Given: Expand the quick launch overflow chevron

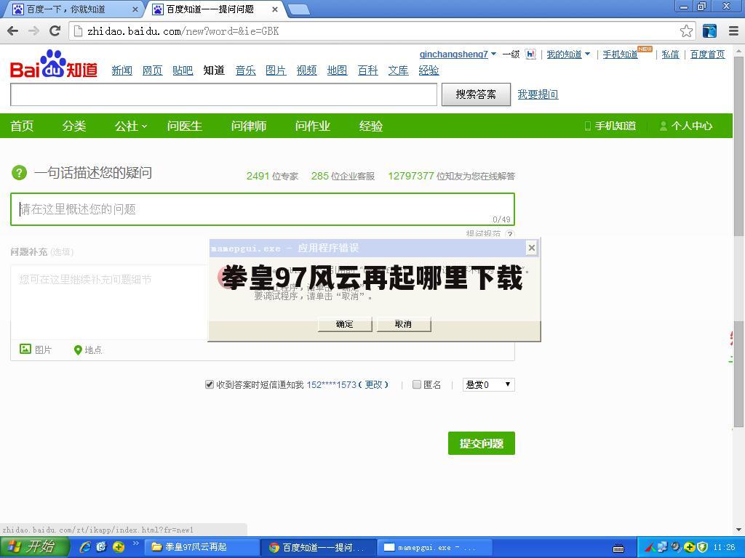Looking at the screenshot, I should pyautogui.click(x=135, y=543).
